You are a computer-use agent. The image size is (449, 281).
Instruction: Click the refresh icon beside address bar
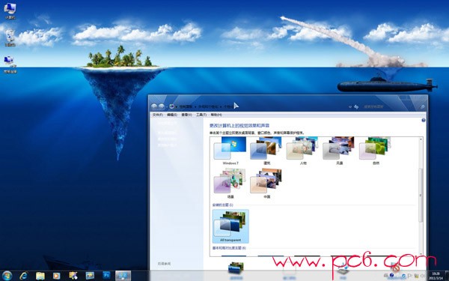(356, 106)
